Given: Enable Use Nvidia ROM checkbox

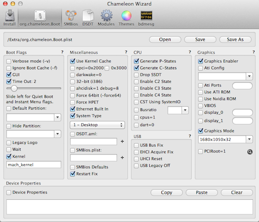Looking at the screenshot, I should pos(200,99).
